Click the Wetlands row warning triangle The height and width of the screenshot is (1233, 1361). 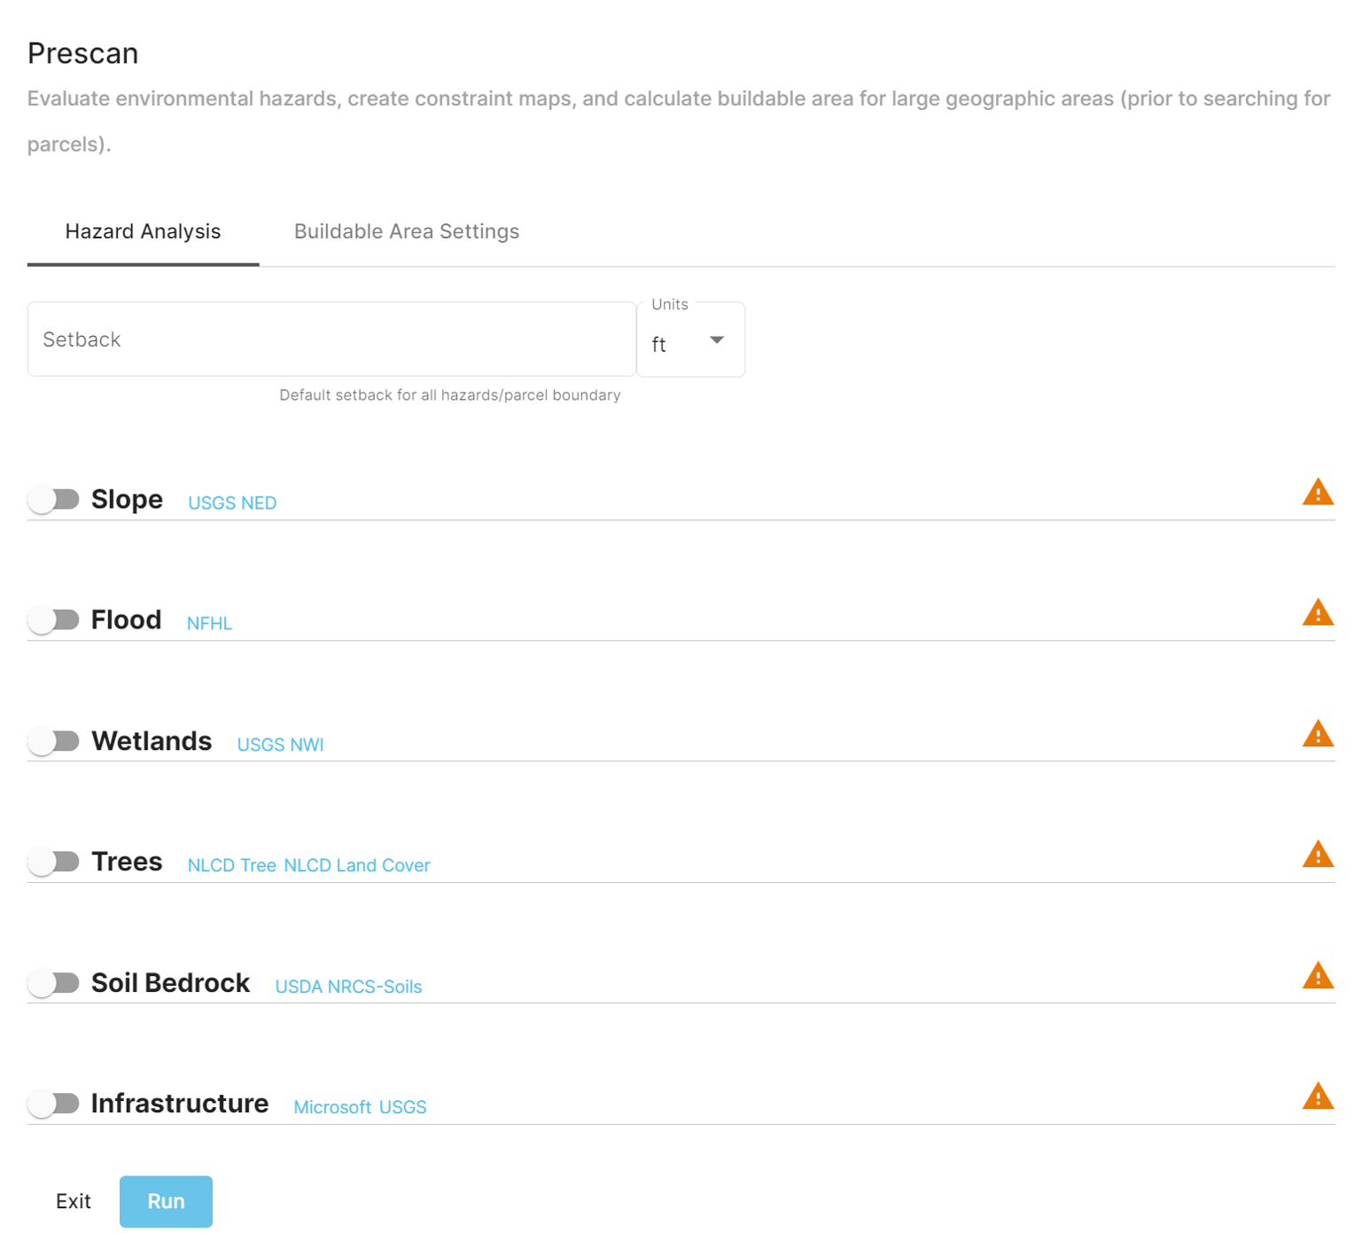pos(1318,734)
